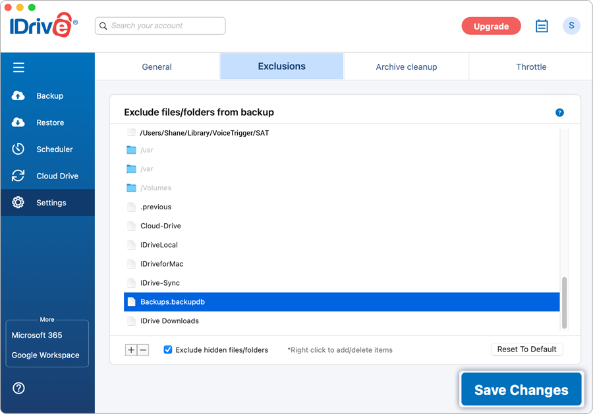Open help via sidebar question mark icon
593x414 pixels.
(x=18, y=388)
